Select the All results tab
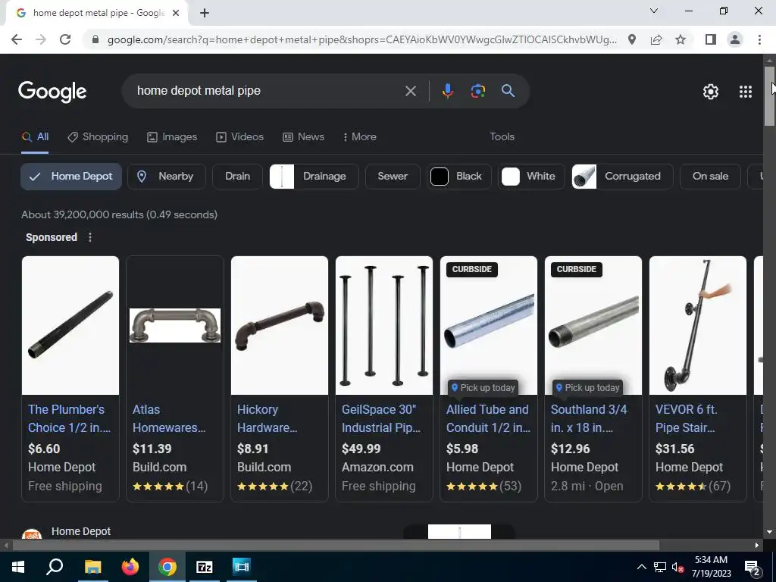The height and width of the screenshot is (582, 776). [x=35, y=137]
